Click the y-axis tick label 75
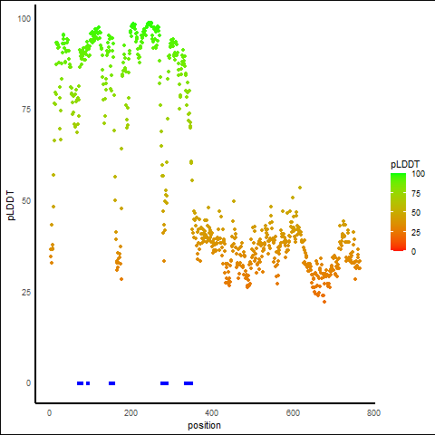This screenshot has width=435, height=435. point(26,110)
